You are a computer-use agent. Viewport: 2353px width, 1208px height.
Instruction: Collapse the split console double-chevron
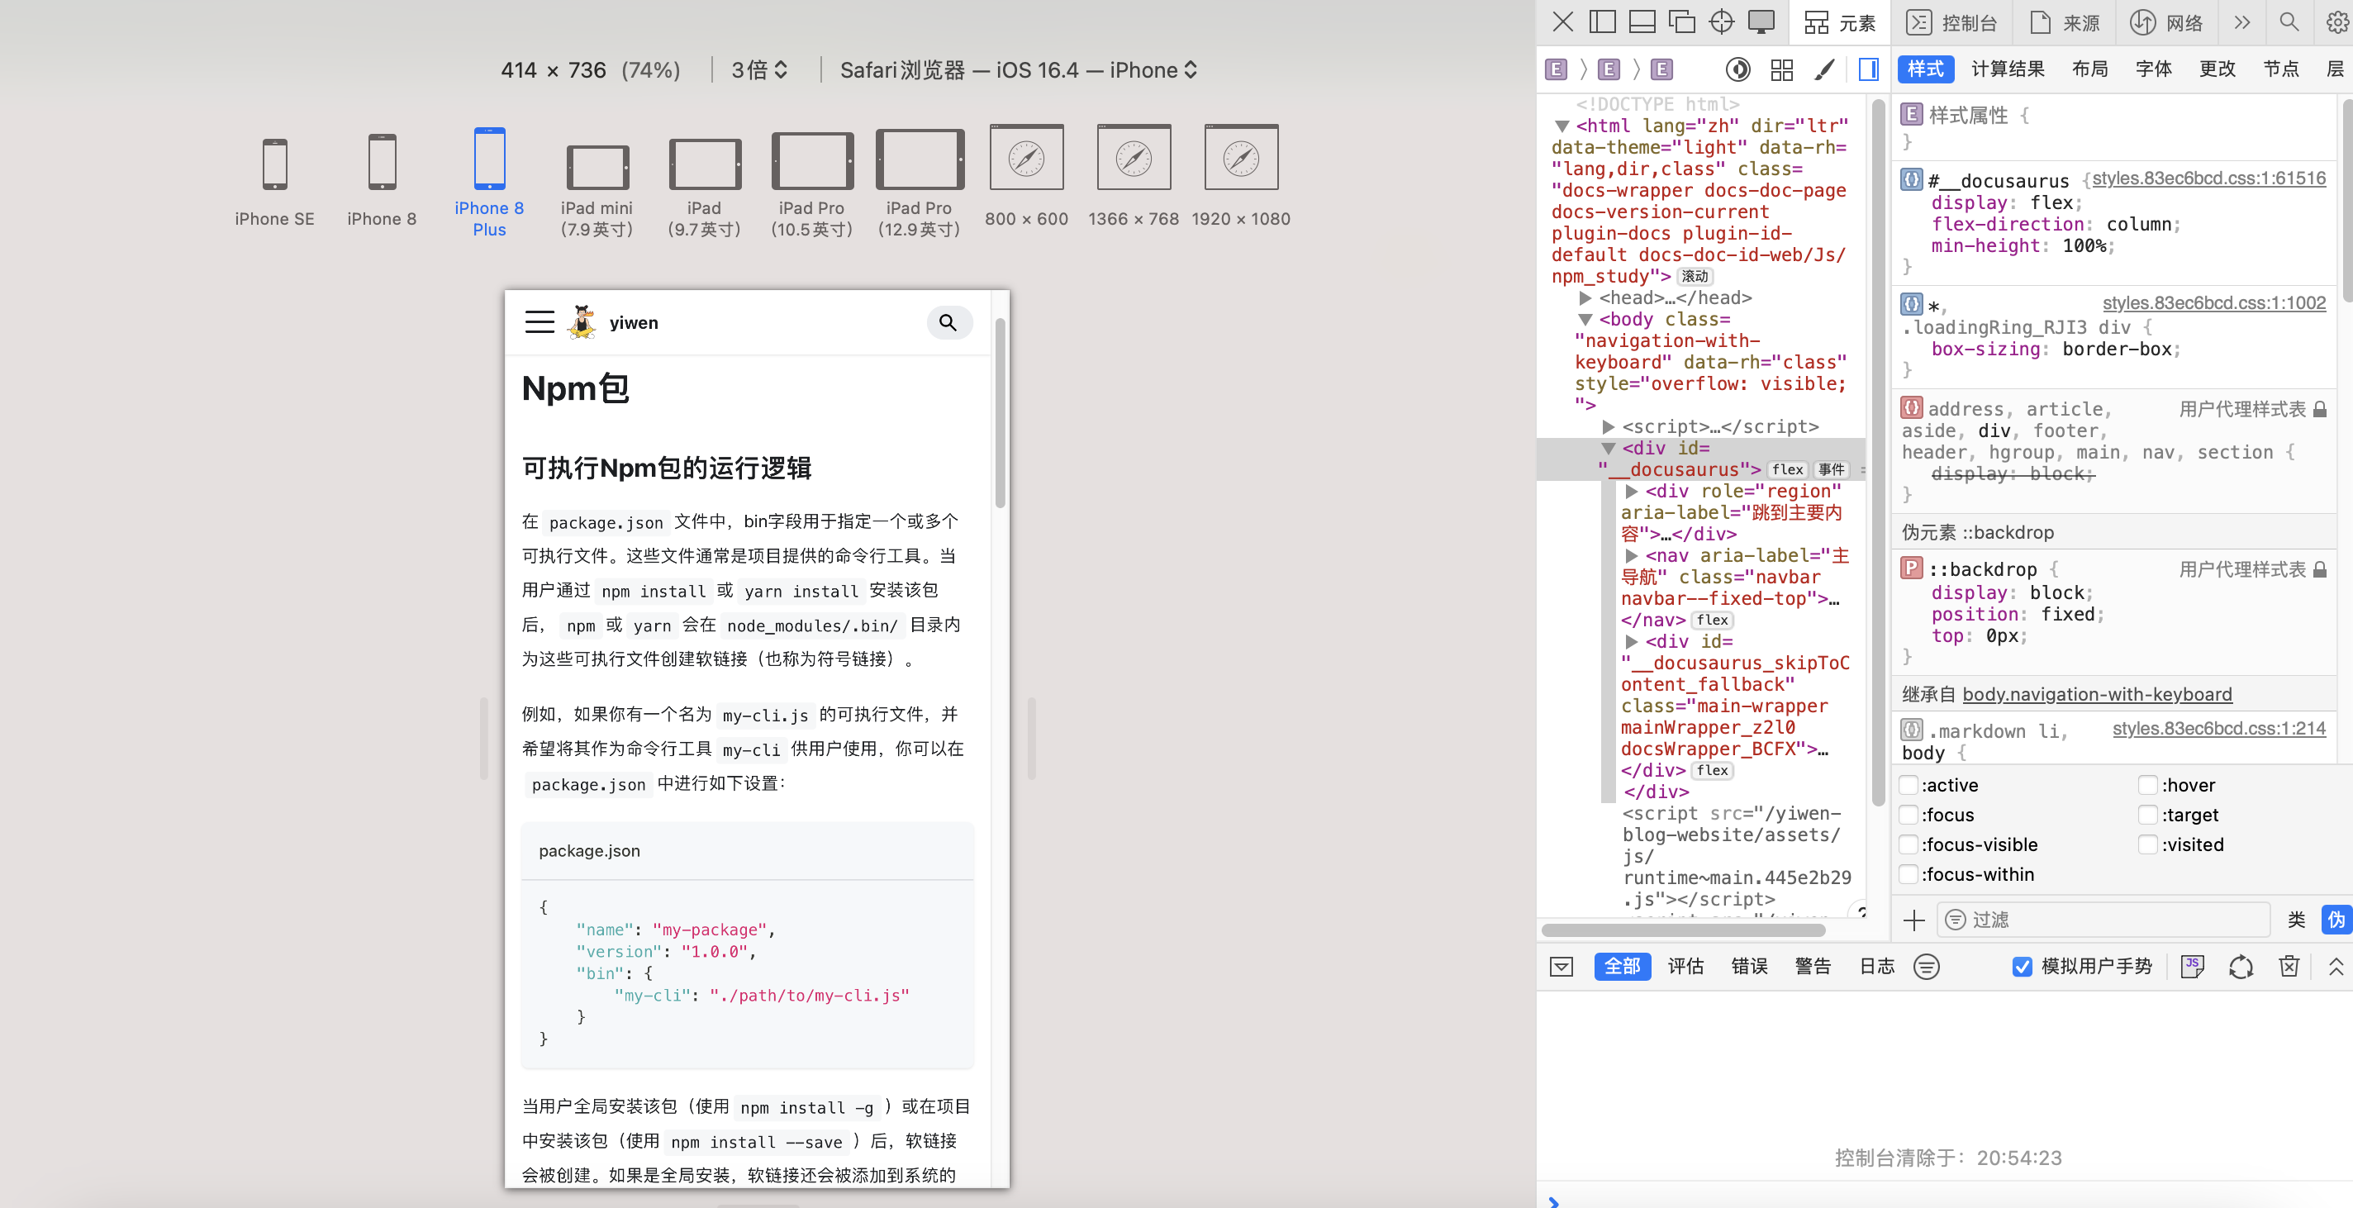(2336, 966)
